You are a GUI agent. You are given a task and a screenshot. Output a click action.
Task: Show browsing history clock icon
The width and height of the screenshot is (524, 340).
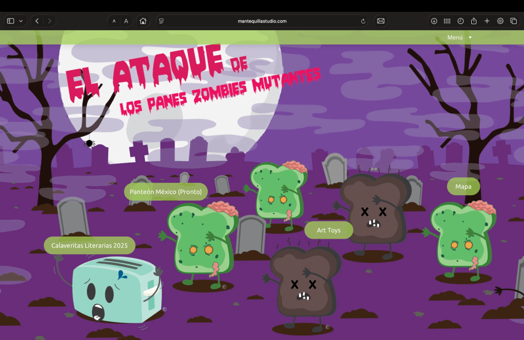460,21
